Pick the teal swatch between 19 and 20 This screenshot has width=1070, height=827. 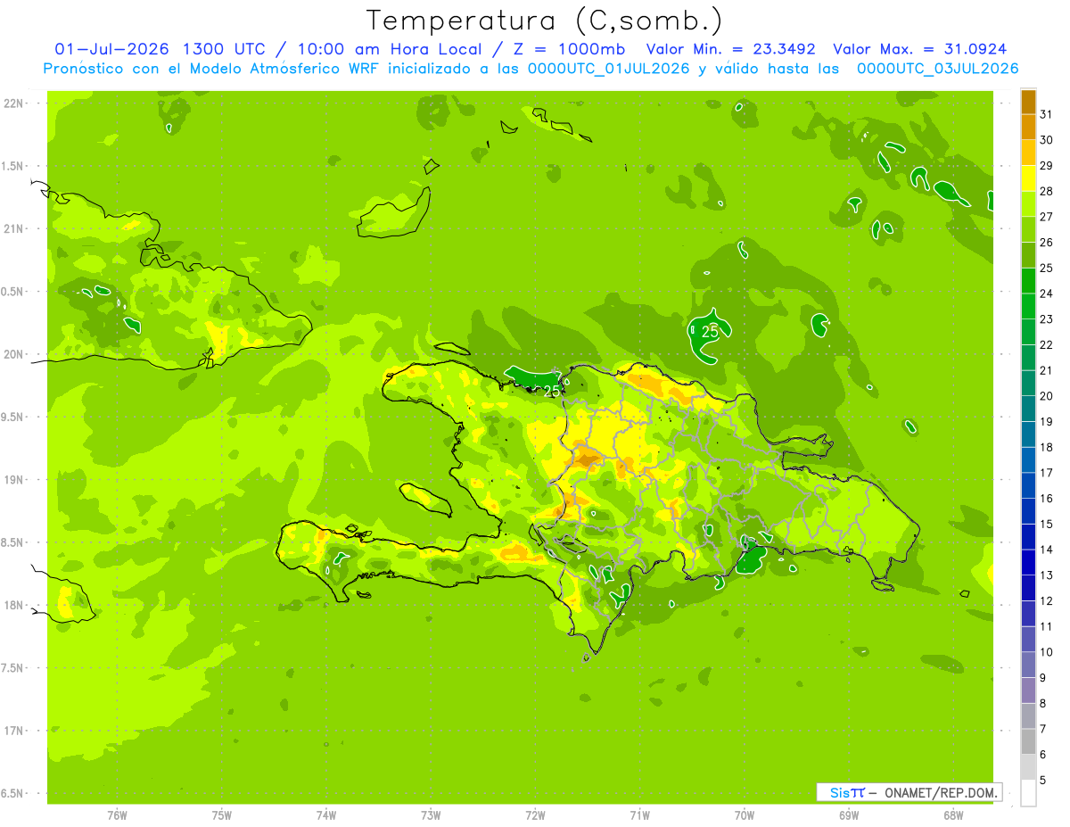point(1028,409)
